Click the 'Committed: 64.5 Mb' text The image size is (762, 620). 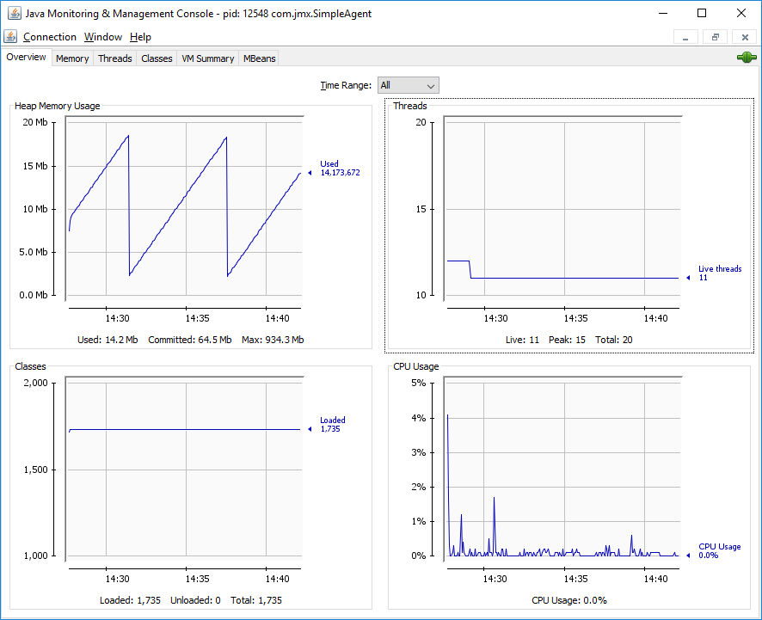click(x=190, y=340)
